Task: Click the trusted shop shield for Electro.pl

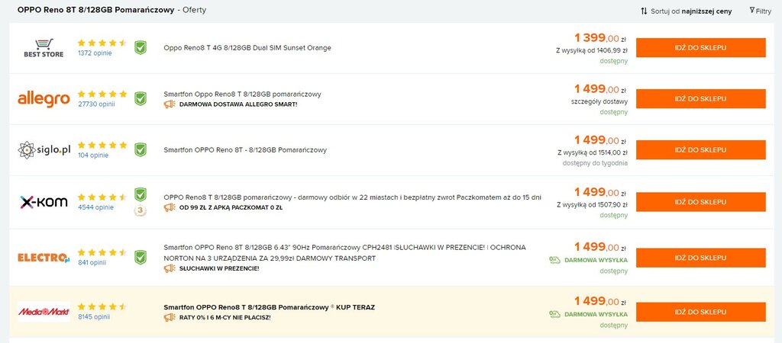Action: coord(141,258)
